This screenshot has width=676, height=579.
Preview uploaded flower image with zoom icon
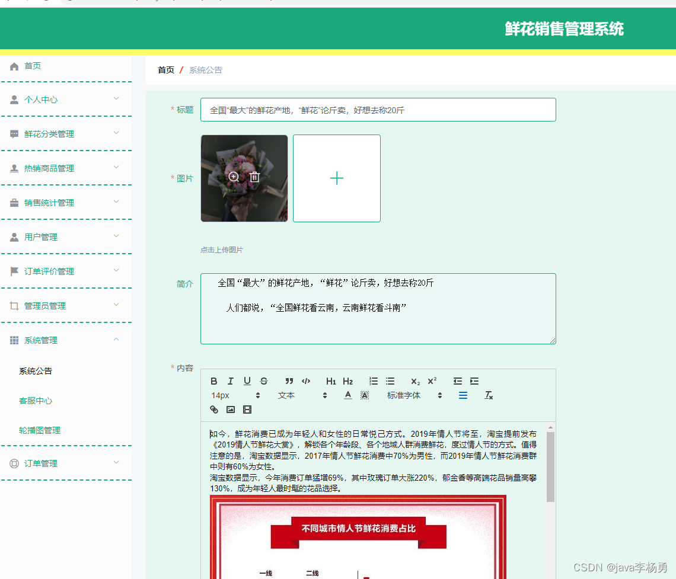click(x=234, y=177)
